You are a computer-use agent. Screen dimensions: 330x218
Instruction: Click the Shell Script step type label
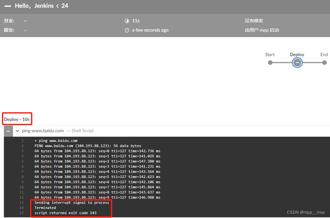(x=82, y=131)
